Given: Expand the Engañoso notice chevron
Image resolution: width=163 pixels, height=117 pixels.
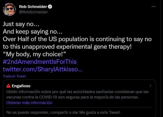Looking at the screenshot, I should coord(151,86).
